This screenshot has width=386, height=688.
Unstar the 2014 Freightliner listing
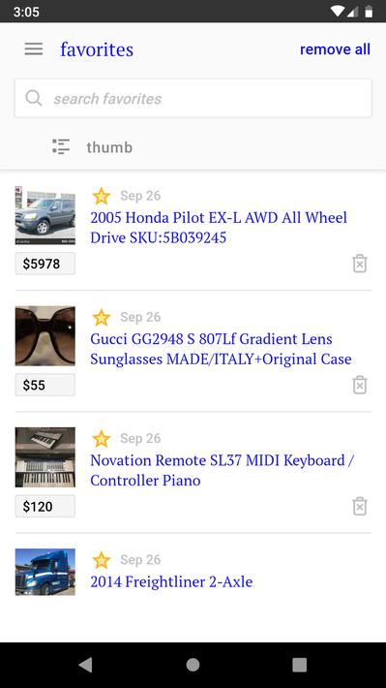(102, 560)
